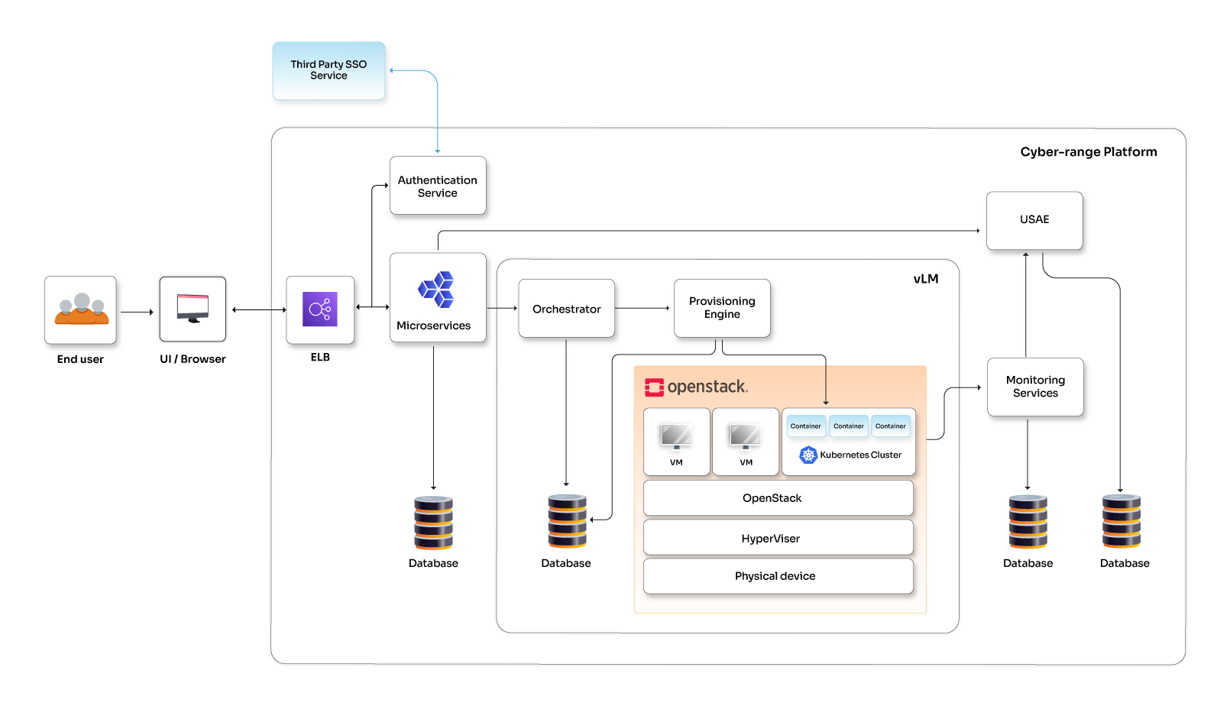Select the Provisioning Engine box
The image size is (1230, 706).
click(722, 308)
